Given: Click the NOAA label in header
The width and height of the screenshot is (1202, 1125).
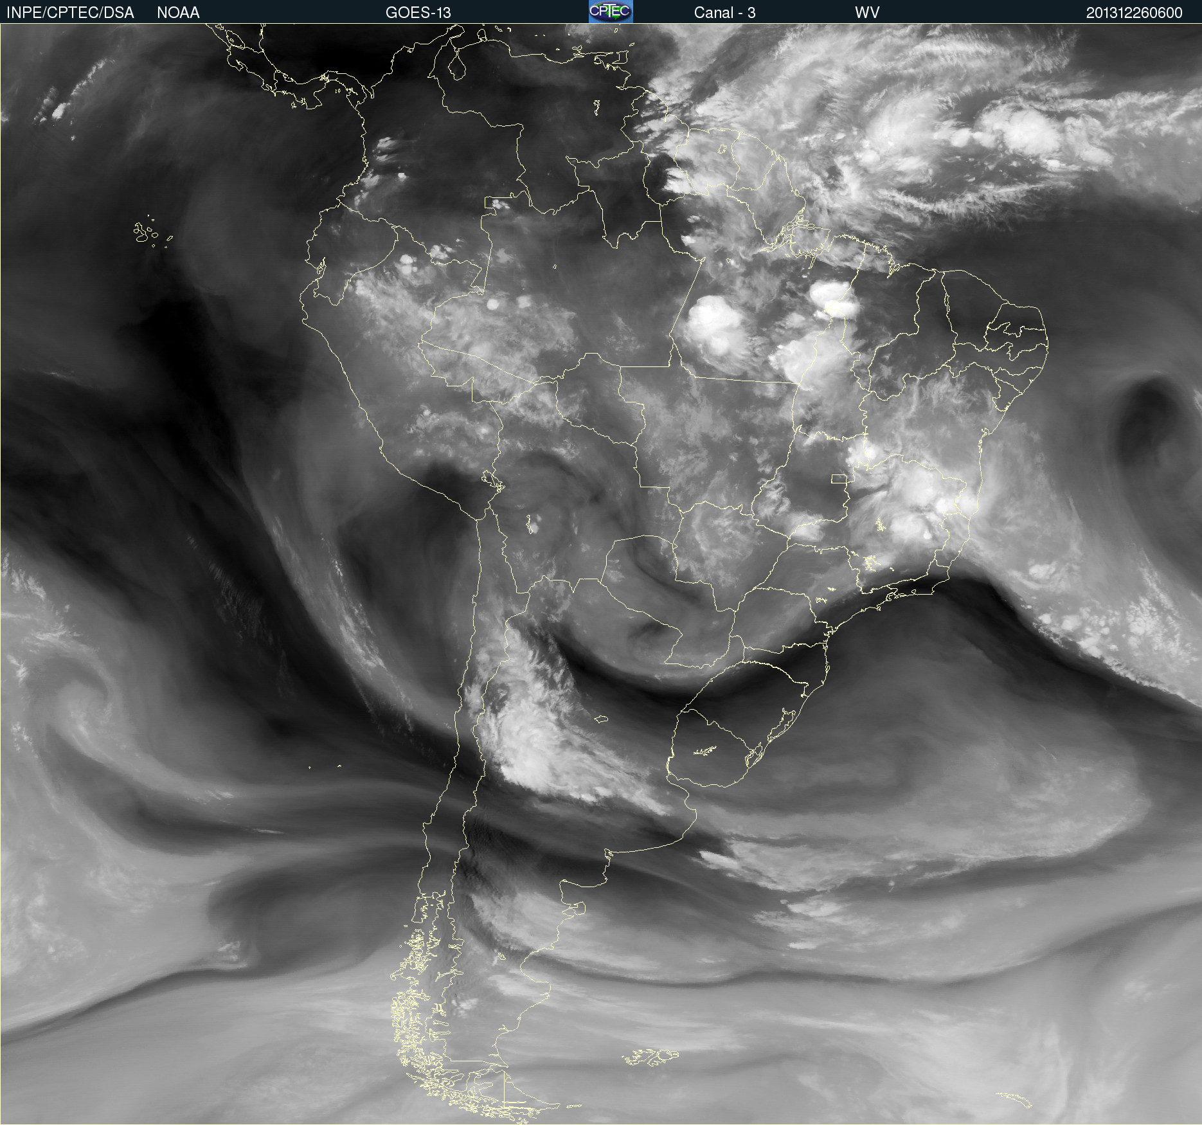Looking at the screenshot, I should pos(178,13).
